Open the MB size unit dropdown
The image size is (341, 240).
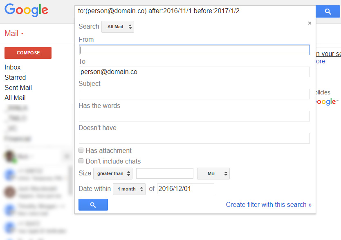213,173
